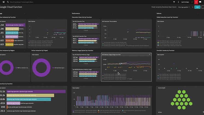Select the 18.8k dynatrace-gcp-function-wlad executions bar
The height and width of the screenshot is (115, 204).
tap(29, 99)
